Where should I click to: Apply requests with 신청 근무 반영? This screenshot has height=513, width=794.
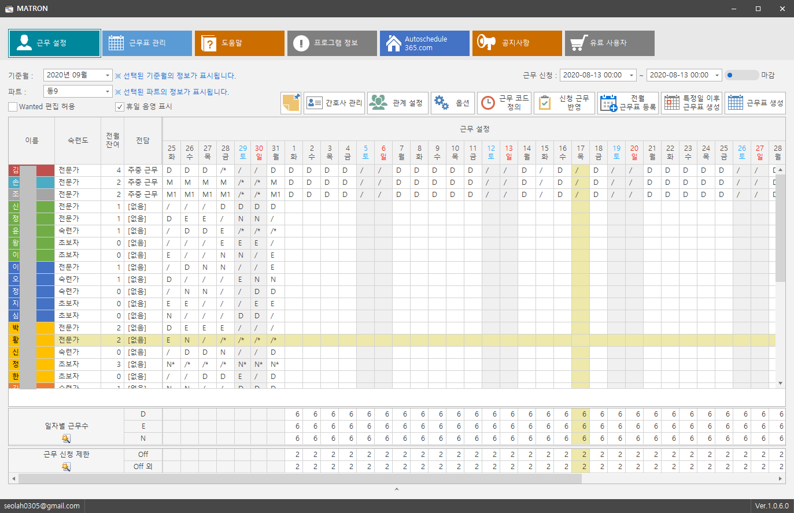pos(564,103)
